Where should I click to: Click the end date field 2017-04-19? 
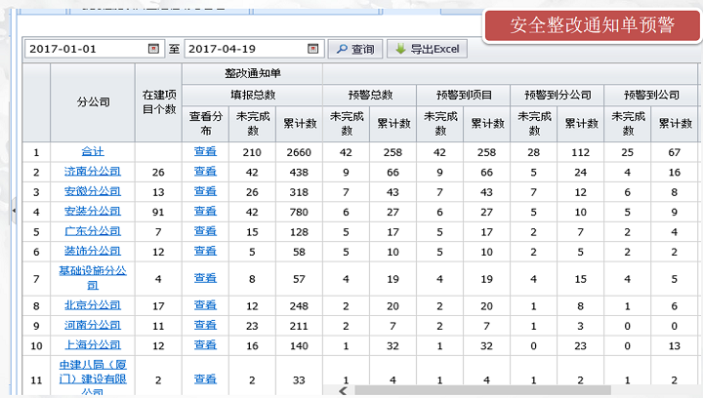(x=245, y=49)
